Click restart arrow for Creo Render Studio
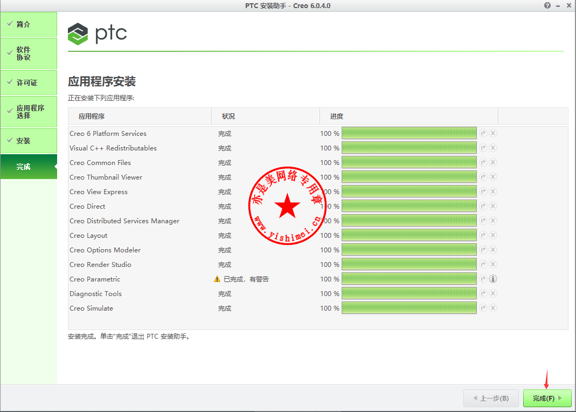Viewport: 576px width, 412px height. tap(483, 264)
